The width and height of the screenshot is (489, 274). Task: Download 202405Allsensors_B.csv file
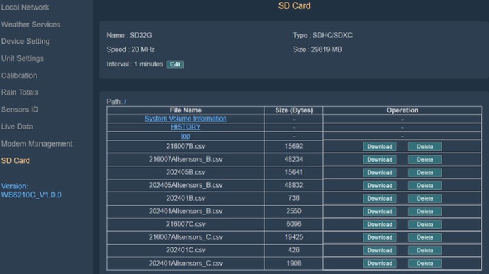[x=379, y=185]
